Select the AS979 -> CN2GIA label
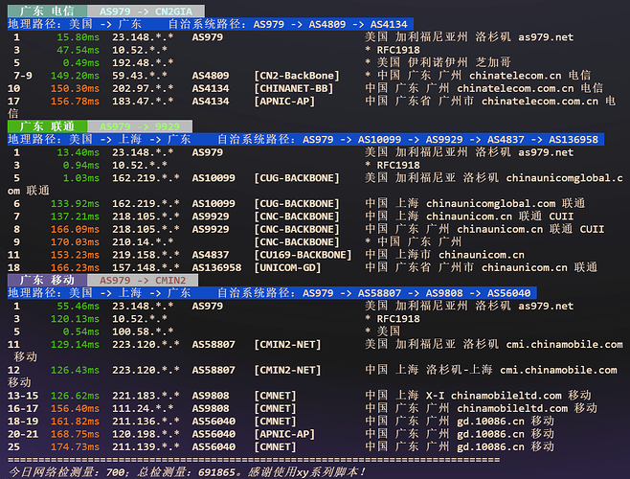Screen dimensions: 630x479 pos(146,11)
